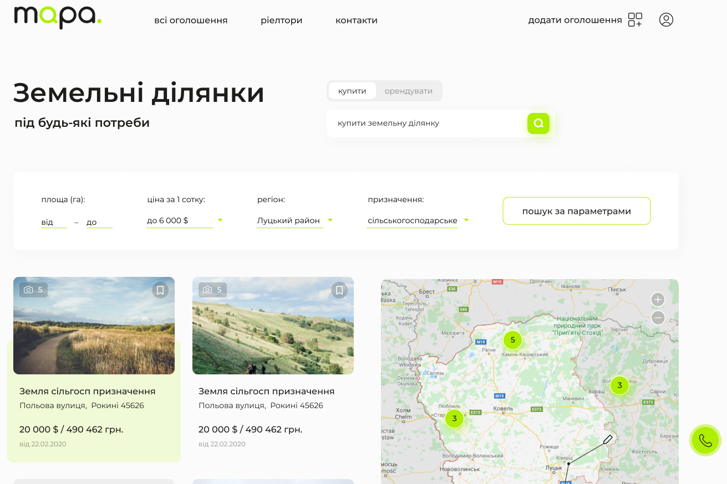
Task: Click the mapa logo
Action: pos(58,17)
